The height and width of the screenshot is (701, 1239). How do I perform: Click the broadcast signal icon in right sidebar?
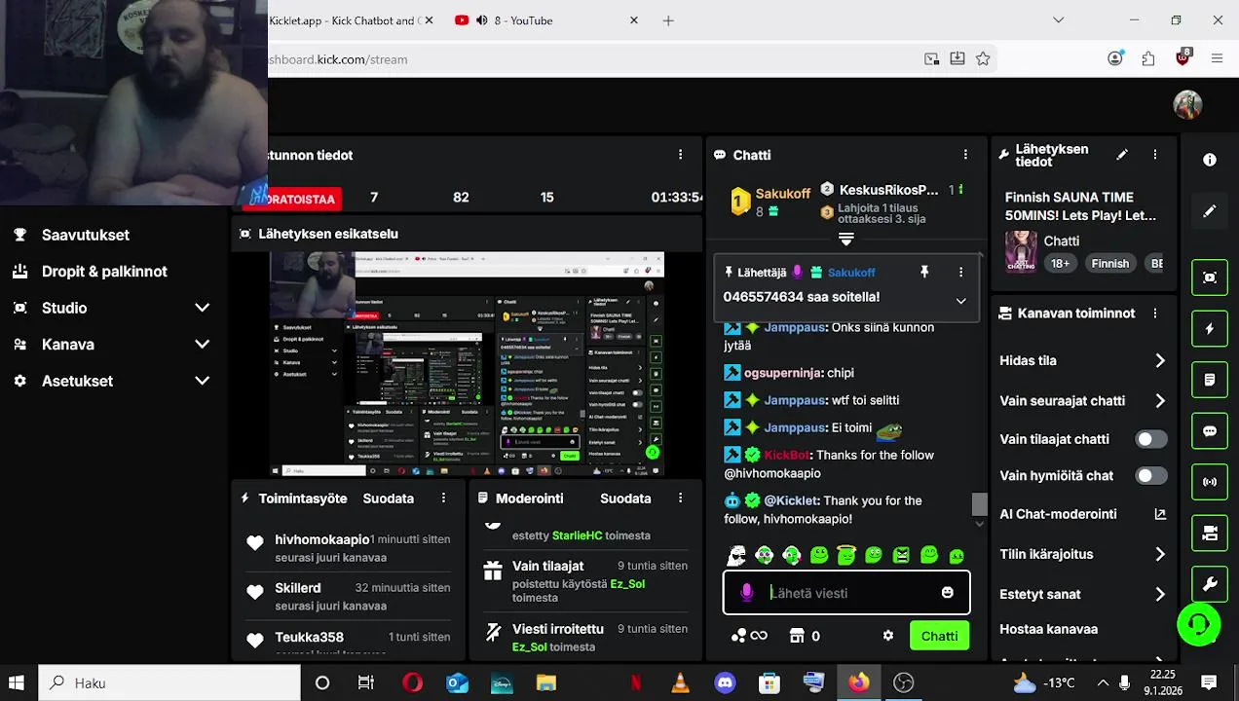[x=1210, y=482]
